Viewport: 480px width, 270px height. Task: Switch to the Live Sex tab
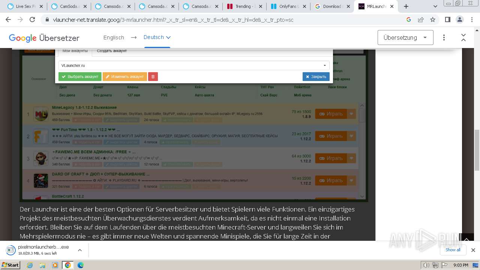point(25,6)
